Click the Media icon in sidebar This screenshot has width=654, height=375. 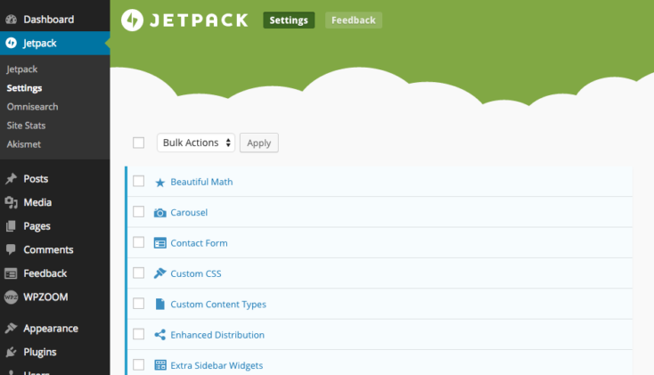[12, 202]
